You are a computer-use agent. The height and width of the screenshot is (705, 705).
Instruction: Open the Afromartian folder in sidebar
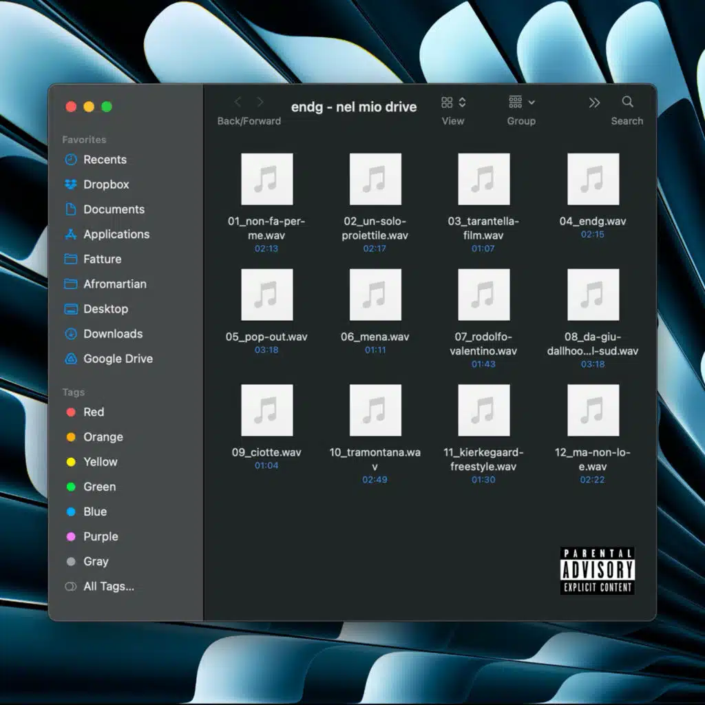pos(114,284)
